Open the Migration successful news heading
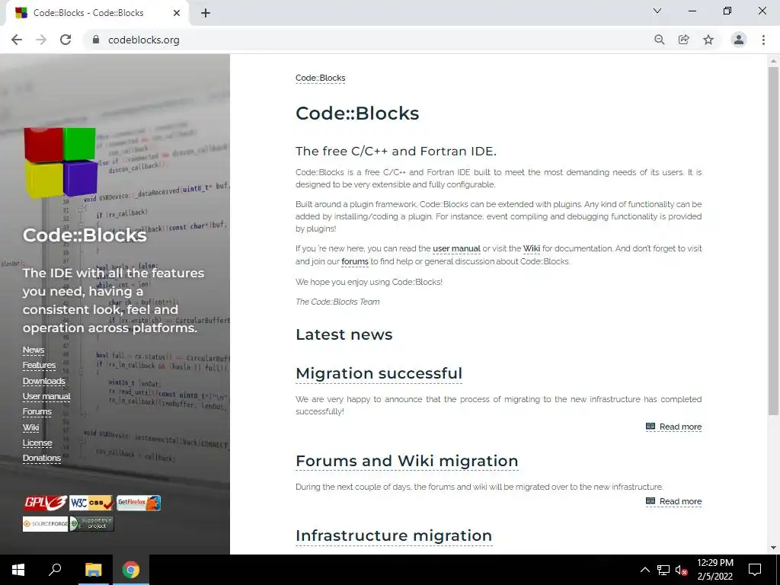 (379, 373)
